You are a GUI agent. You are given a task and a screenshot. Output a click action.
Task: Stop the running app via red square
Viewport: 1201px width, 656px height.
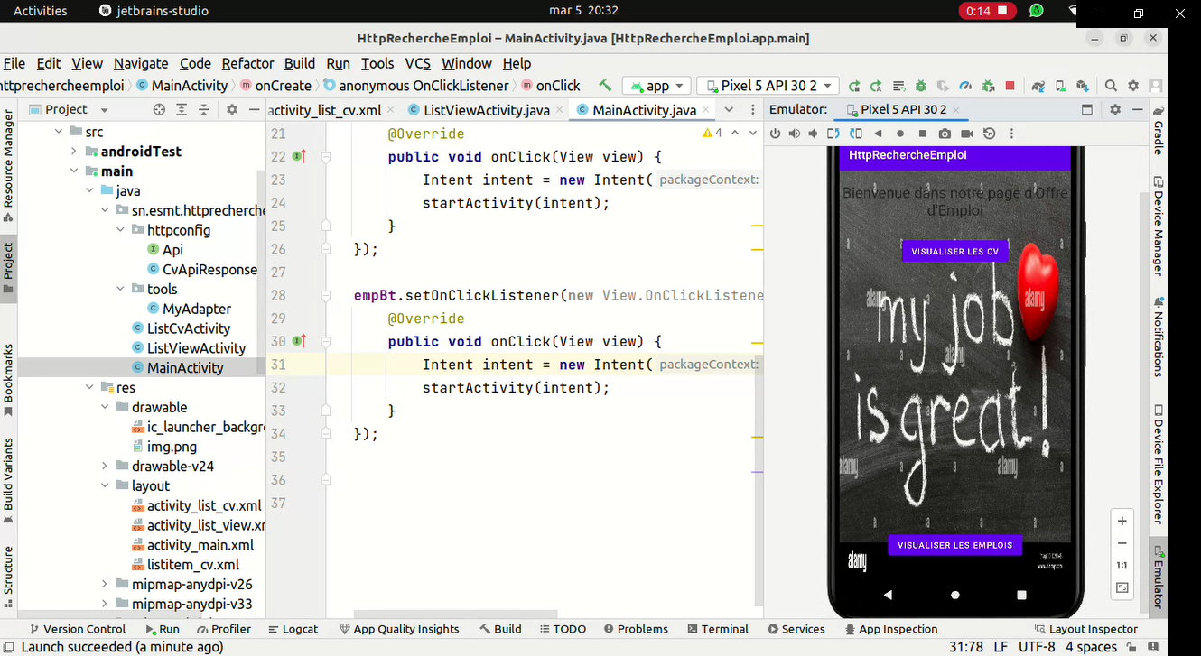[x=1009, y=86]
